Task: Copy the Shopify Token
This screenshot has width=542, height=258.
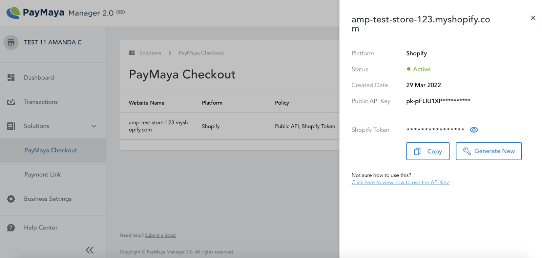Action: tap(428, 151)
